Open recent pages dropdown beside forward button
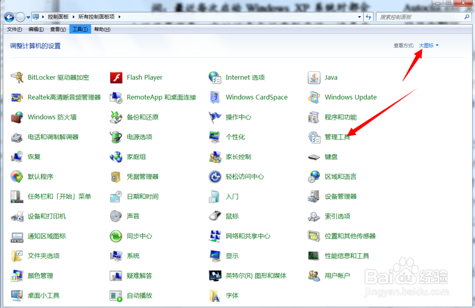This screenshot has width=475, height=308. [28, 17]
